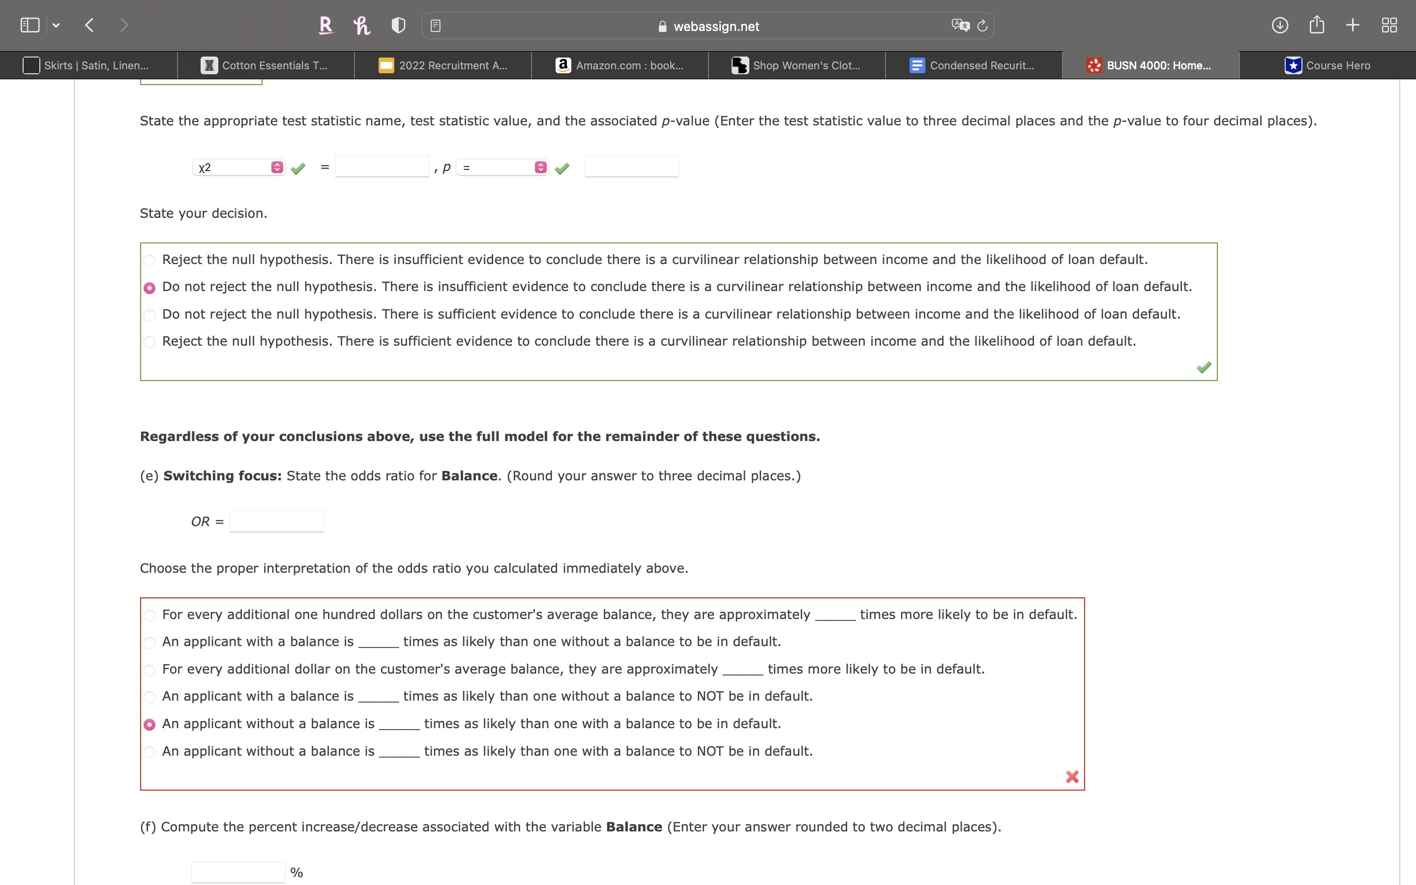Click the Reader view icon
The height and width of the screenshot is (885, 1416).
435,25
